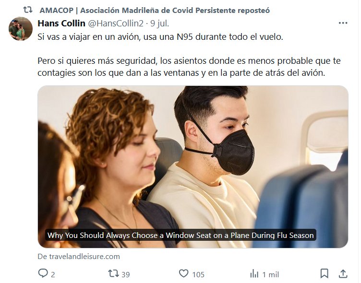The height and width of the screenshot is (283, 361).
Task: Open AMACOP reposteó account link
Action: 155,11
